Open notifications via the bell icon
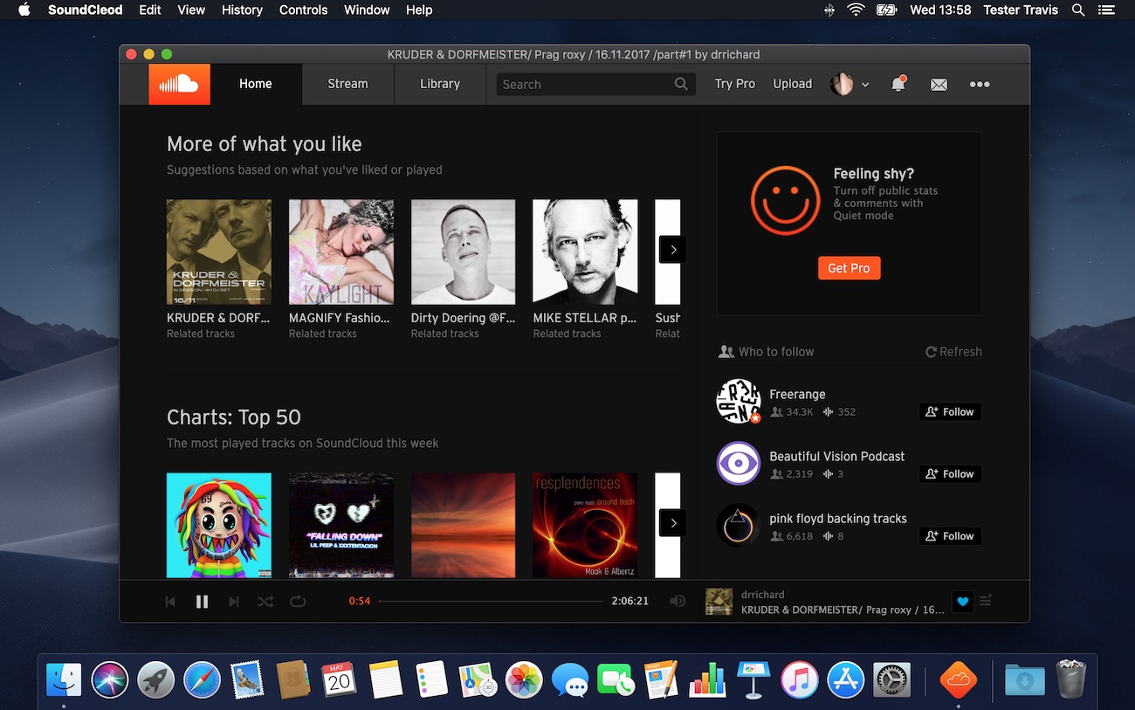Viewport: 1135px width, 710px height. point(898,84)
